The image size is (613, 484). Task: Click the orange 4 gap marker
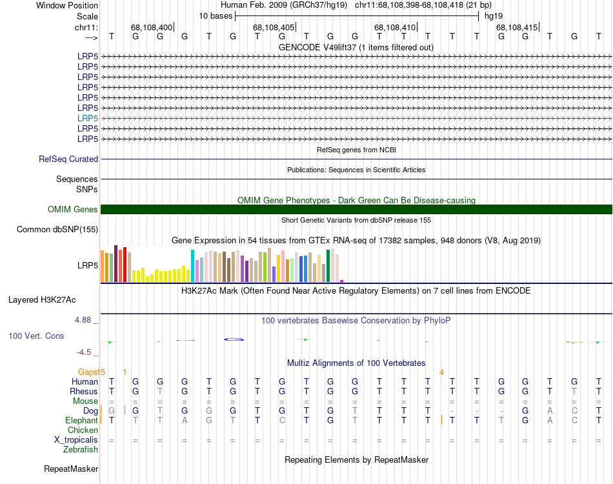(x=441, y=372)
